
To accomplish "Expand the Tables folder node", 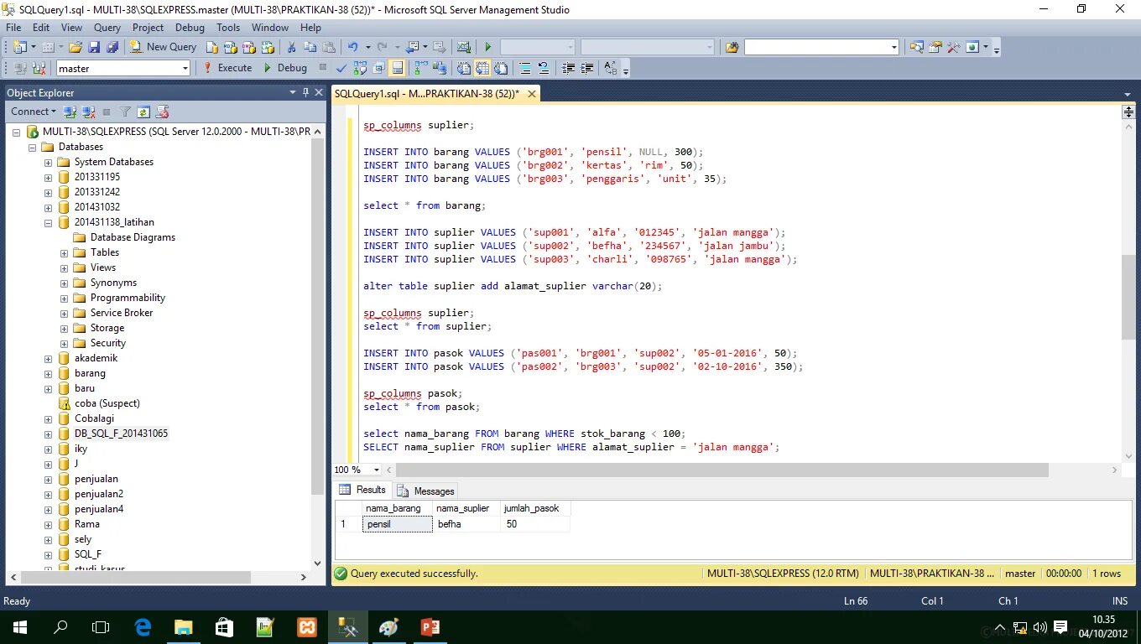I will 65,252.
